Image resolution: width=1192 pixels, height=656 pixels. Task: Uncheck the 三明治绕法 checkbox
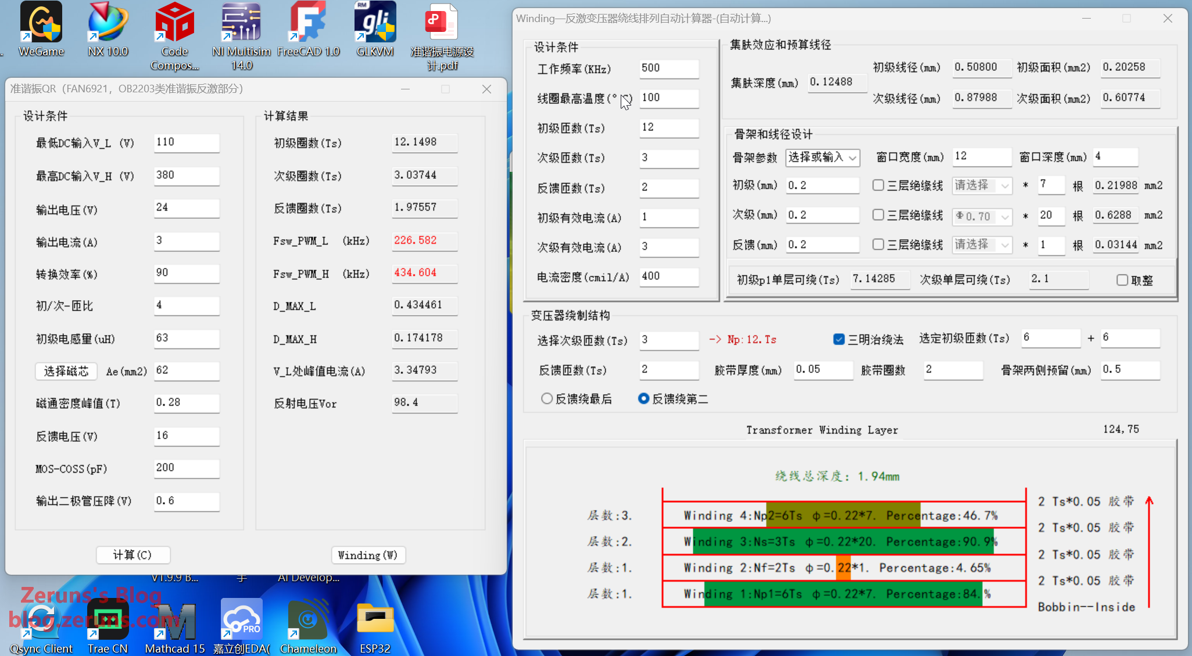click(839, 340)
